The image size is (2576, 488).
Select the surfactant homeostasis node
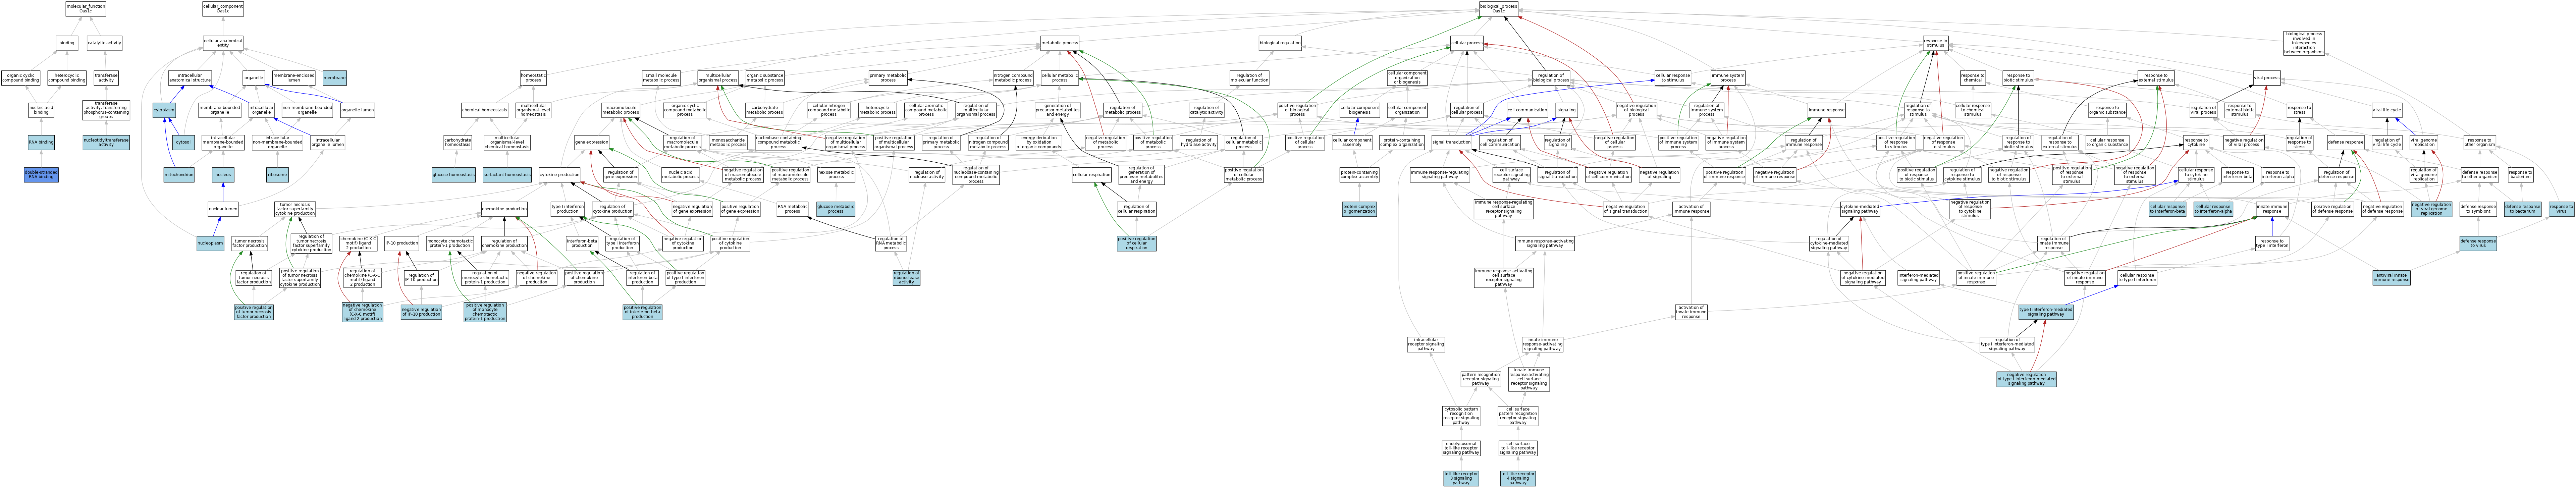coord(507,175)
